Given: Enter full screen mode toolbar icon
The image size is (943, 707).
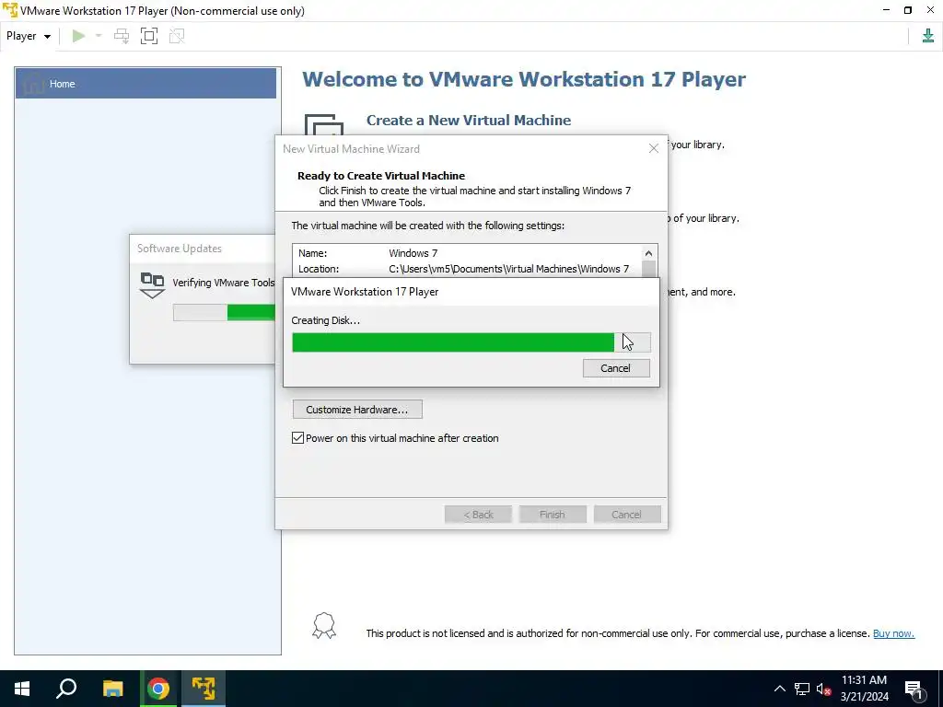Looking at the screenshot, I should point(149,36).
